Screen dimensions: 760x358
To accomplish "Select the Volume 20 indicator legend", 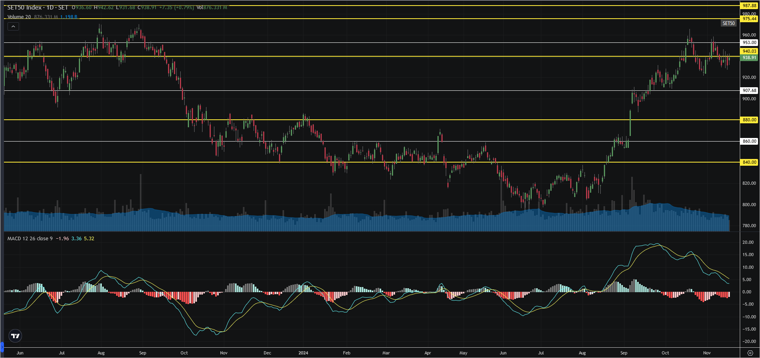I will point(19,17).
